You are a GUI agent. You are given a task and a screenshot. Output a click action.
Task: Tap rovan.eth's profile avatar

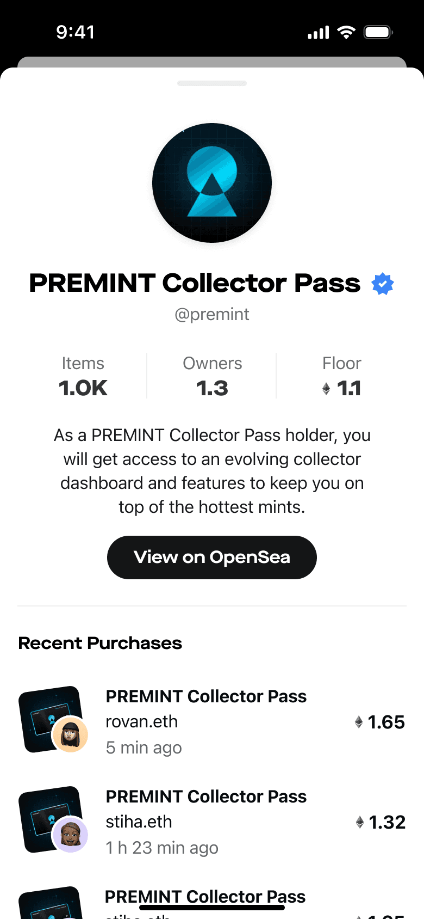coord(70,735)
